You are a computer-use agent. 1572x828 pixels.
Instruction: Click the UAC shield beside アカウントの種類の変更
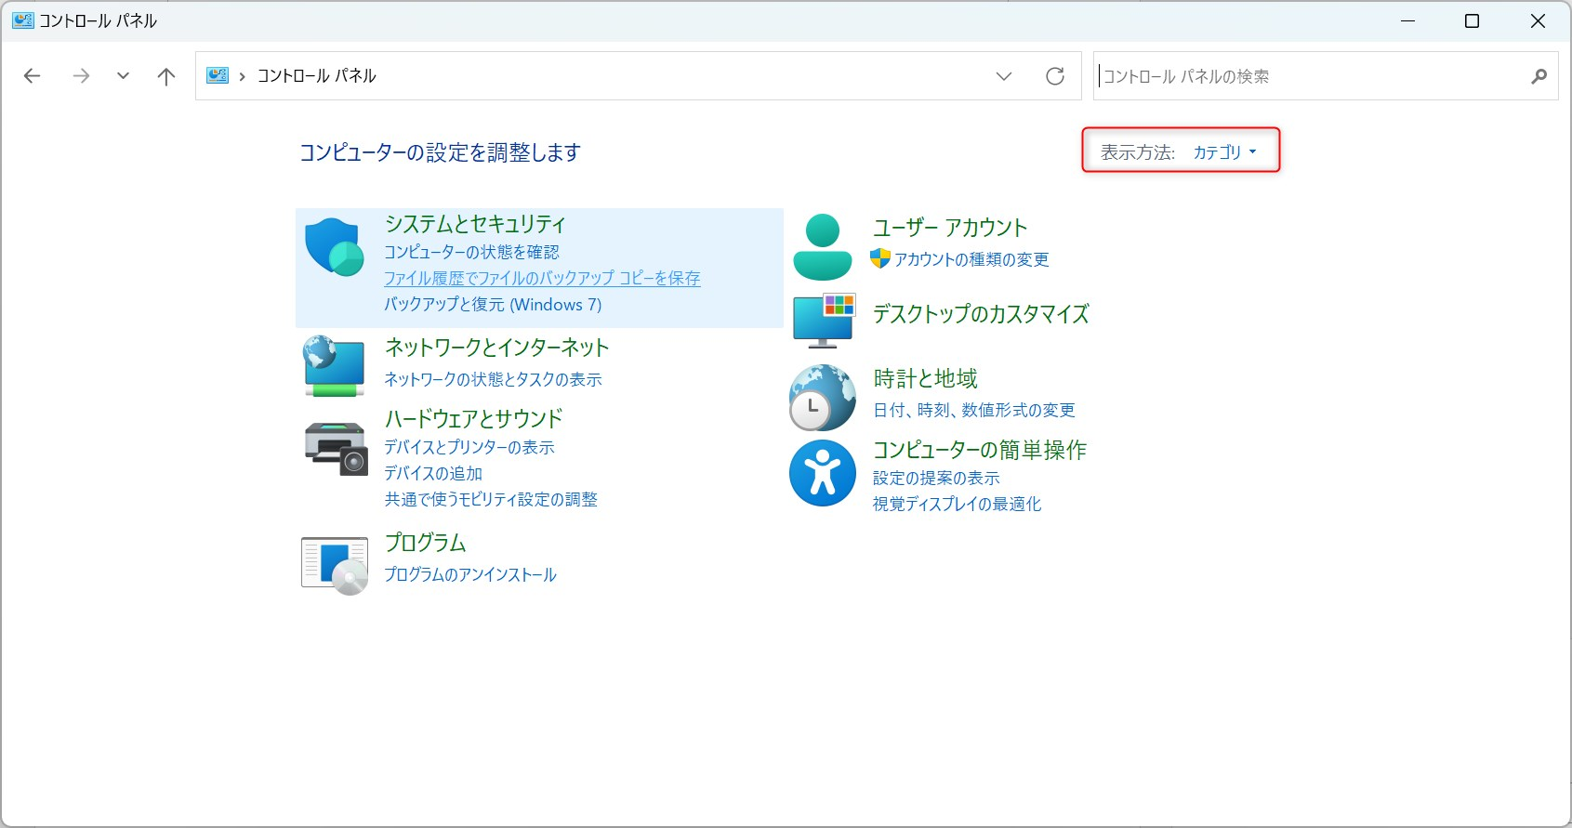coord(880,258)
